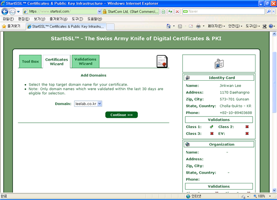Click the phone number +82-10-89403688
This screenshot has height=200, width=277.
pyautogui.click(x=236, y=112)
